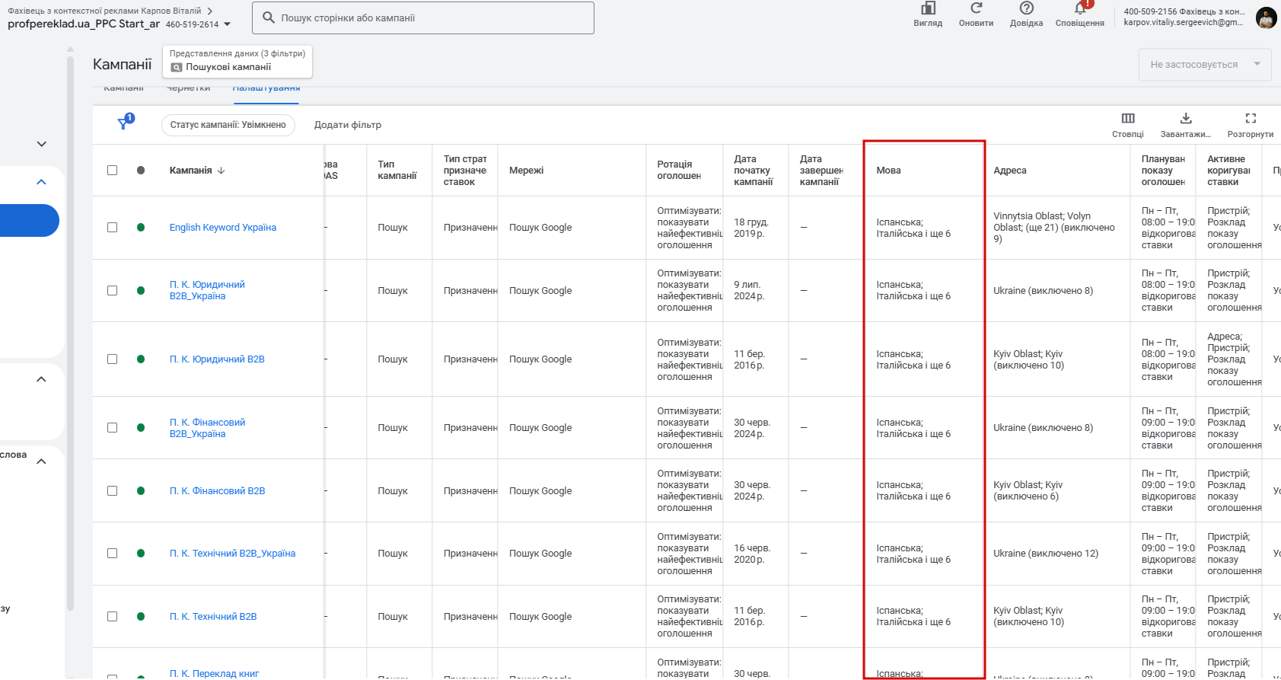1281x680 pixels.
Task: Click status dot of П. К. Фінансовий B2B_Україна
Action: (141, 427)
